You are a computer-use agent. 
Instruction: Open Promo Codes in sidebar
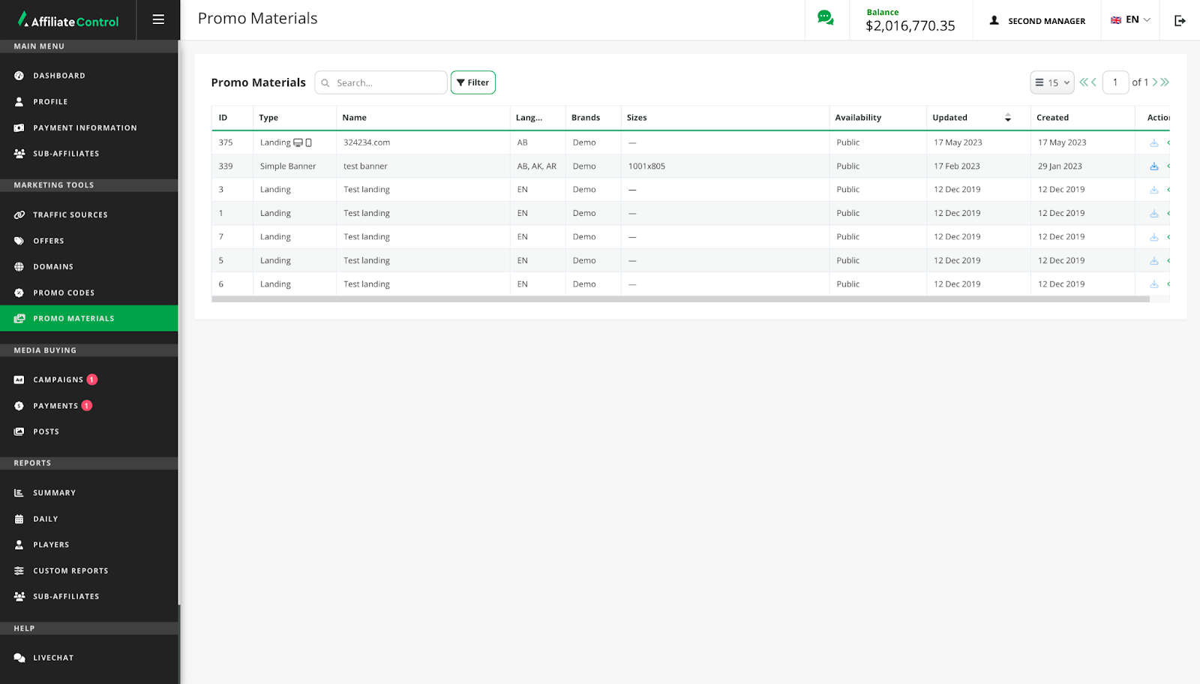click(64, 293)
